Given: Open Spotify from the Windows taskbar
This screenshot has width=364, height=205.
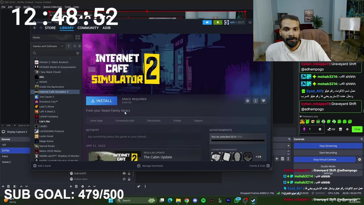Looking at the screenshot, I should tap(203, 200).
